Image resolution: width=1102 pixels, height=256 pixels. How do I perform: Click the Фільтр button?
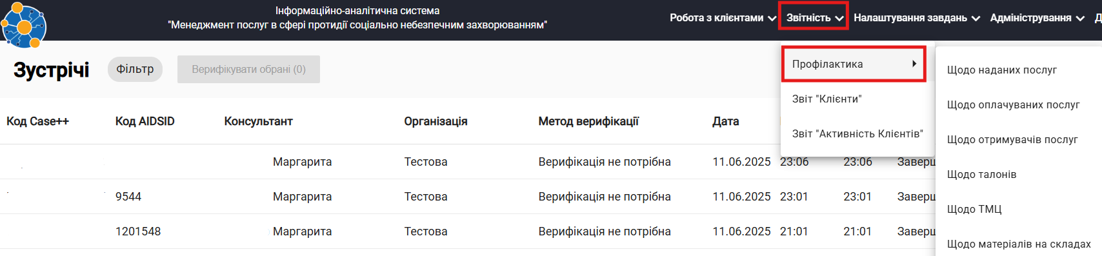(x=135, y=69)
